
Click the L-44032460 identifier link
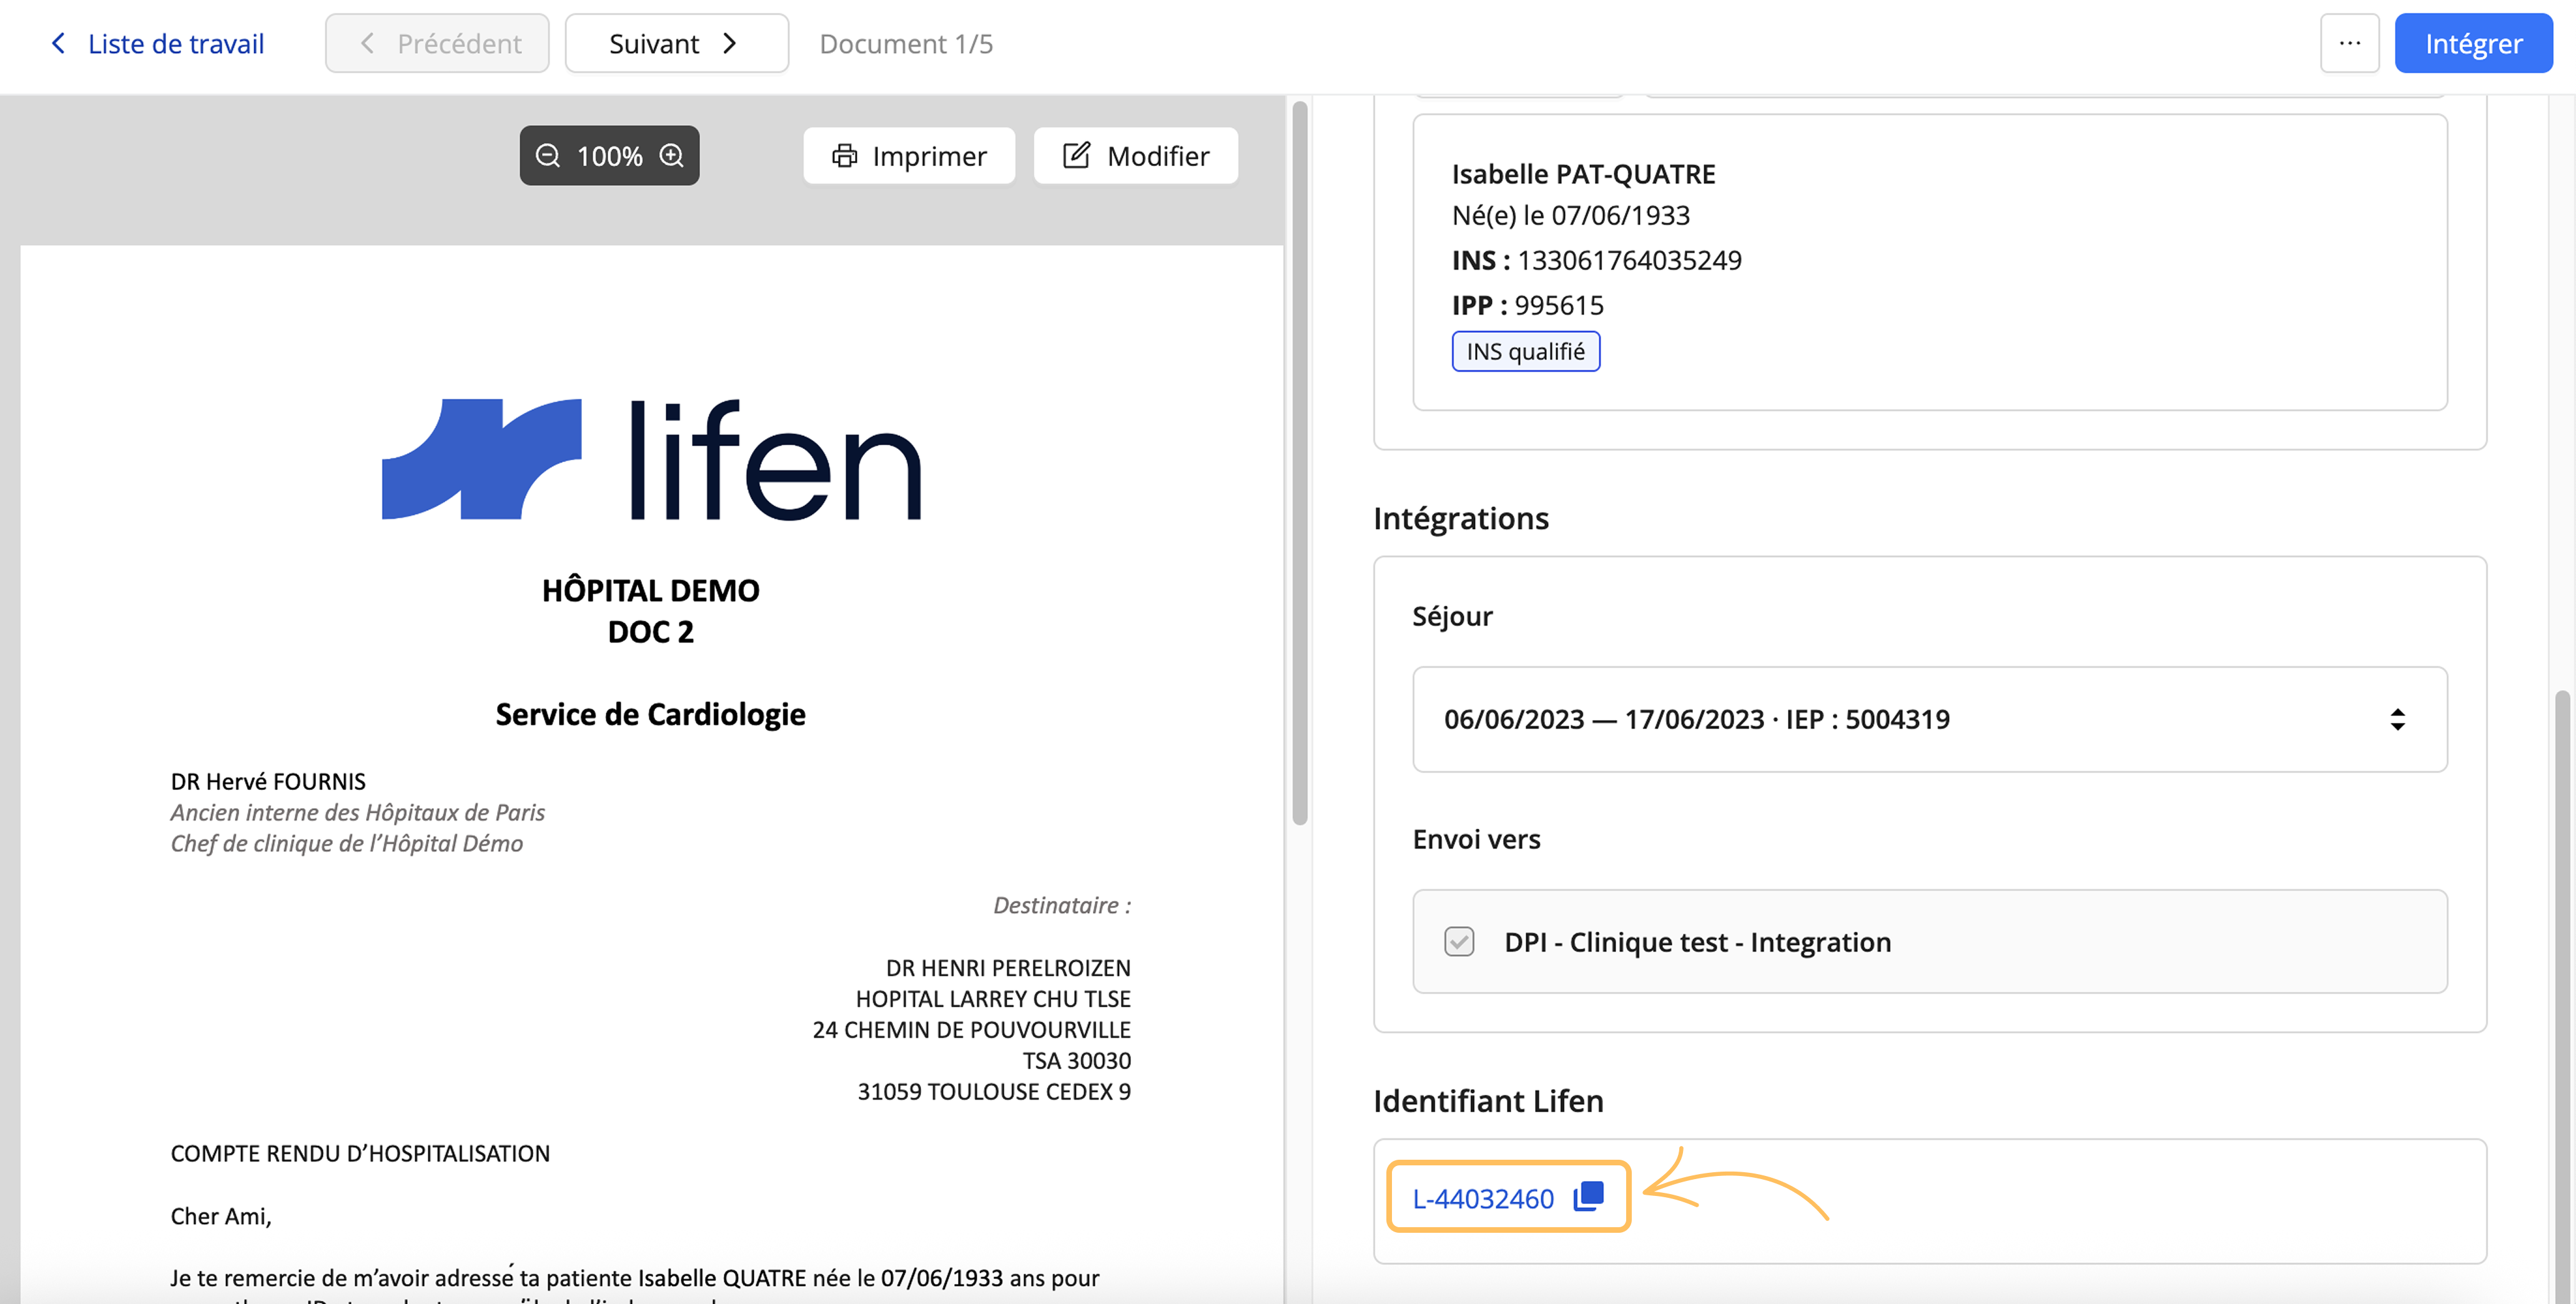(1482, 1198)
